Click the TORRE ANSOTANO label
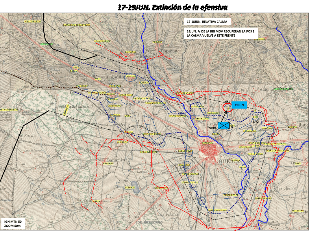This screenshot has height=231, width=309. click(217, 210)
